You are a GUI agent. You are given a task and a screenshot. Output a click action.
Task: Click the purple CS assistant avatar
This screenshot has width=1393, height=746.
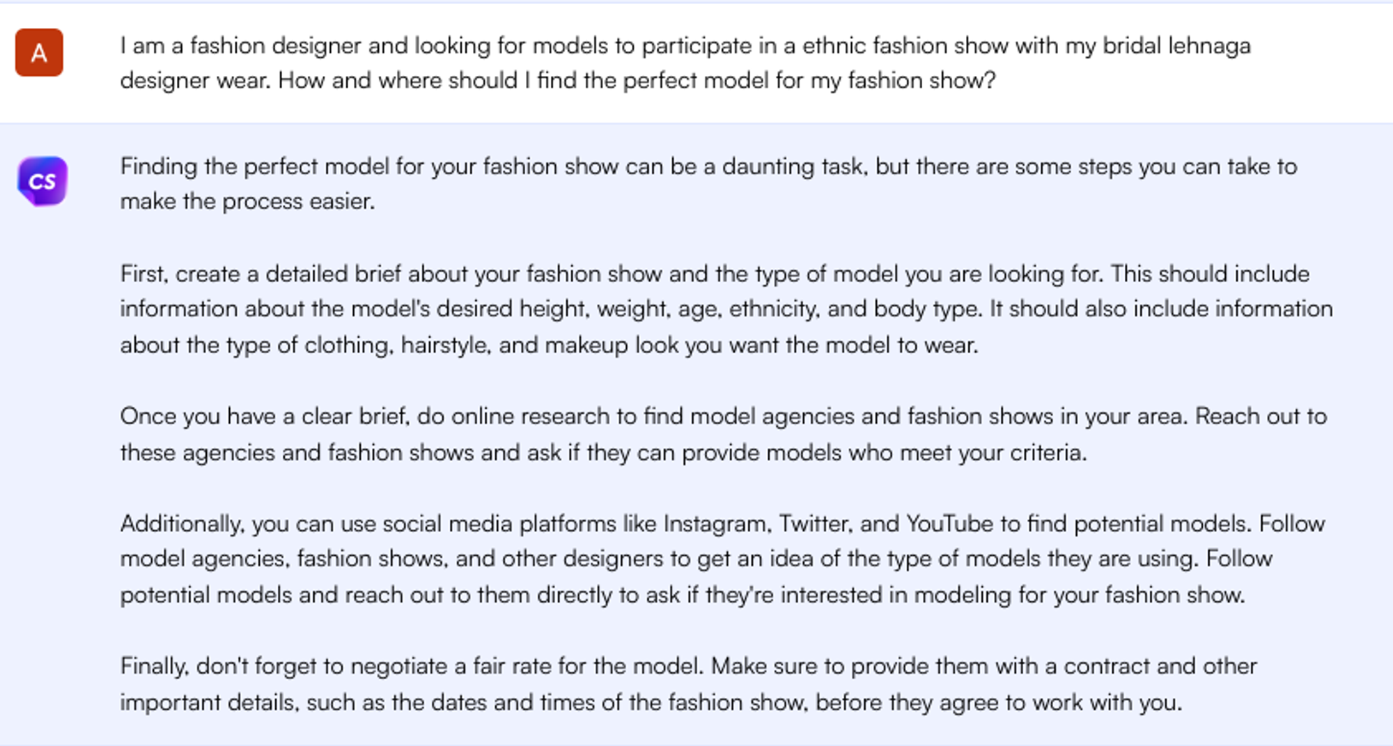42,181
